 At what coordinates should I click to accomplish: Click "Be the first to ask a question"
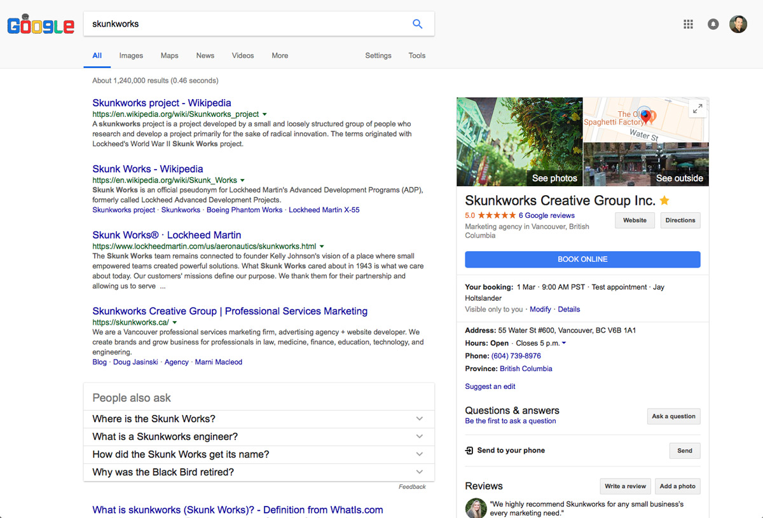(511, 421)
